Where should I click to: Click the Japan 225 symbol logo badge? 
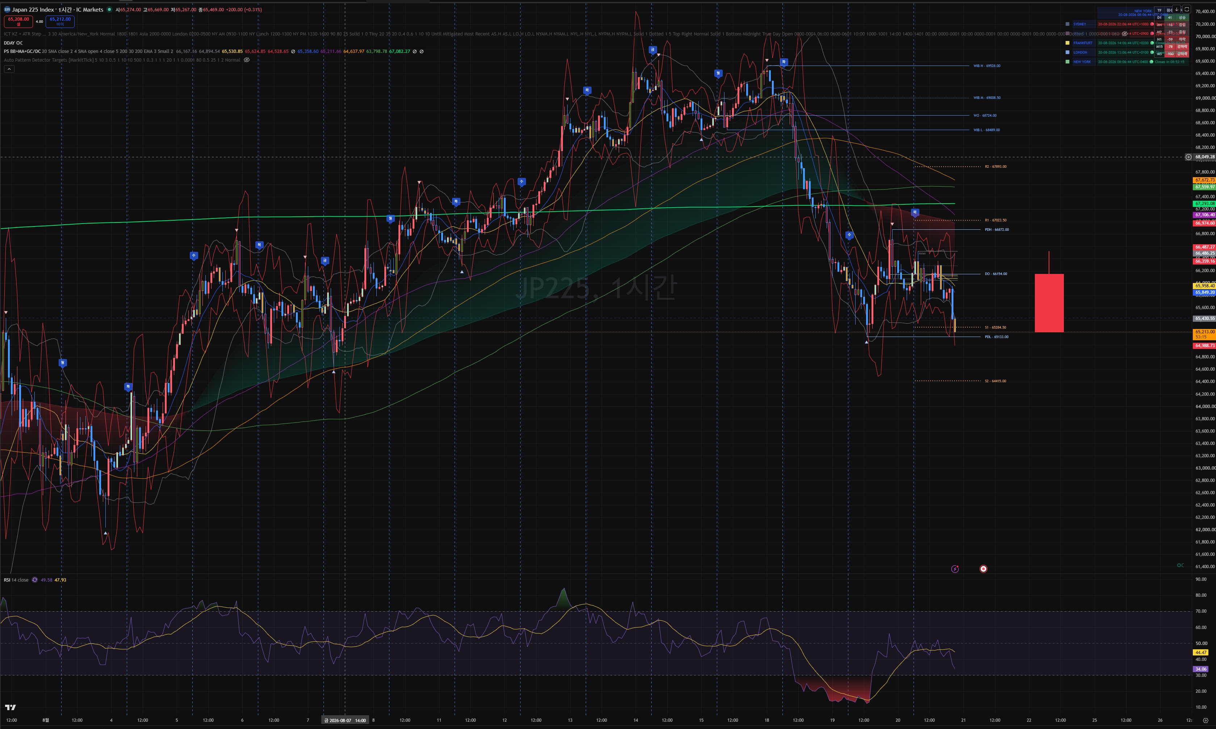tap(7, 9)
